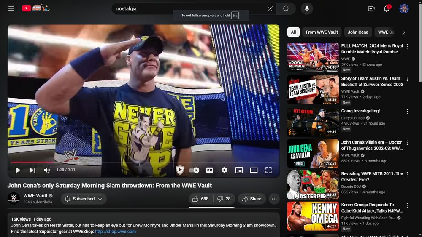Screen dimensions: 422x237
Task: Open options for the Kenny Omega video
Action: tap(407, 205)
